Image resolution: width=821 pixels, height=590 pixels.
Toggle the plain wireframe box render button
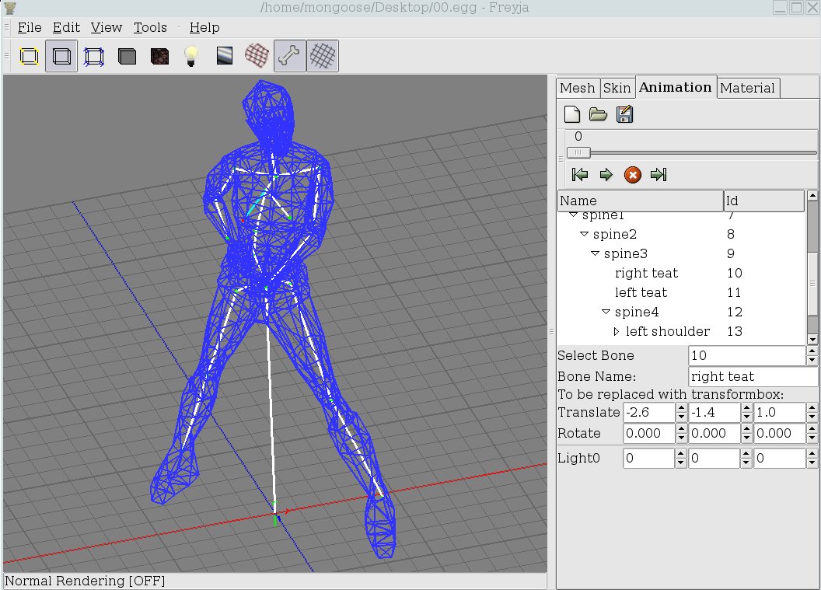coord(61,56)
